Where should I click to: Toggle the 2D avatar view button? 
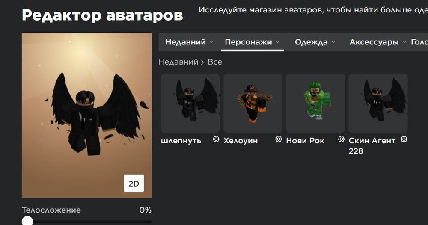pyautogui.click(x=134, y=183)
